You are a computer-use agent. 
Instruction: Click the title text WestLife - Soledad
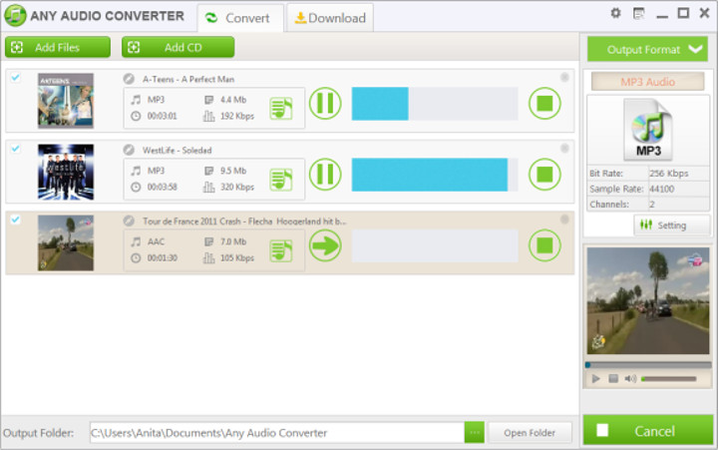[x=177, y=150]
